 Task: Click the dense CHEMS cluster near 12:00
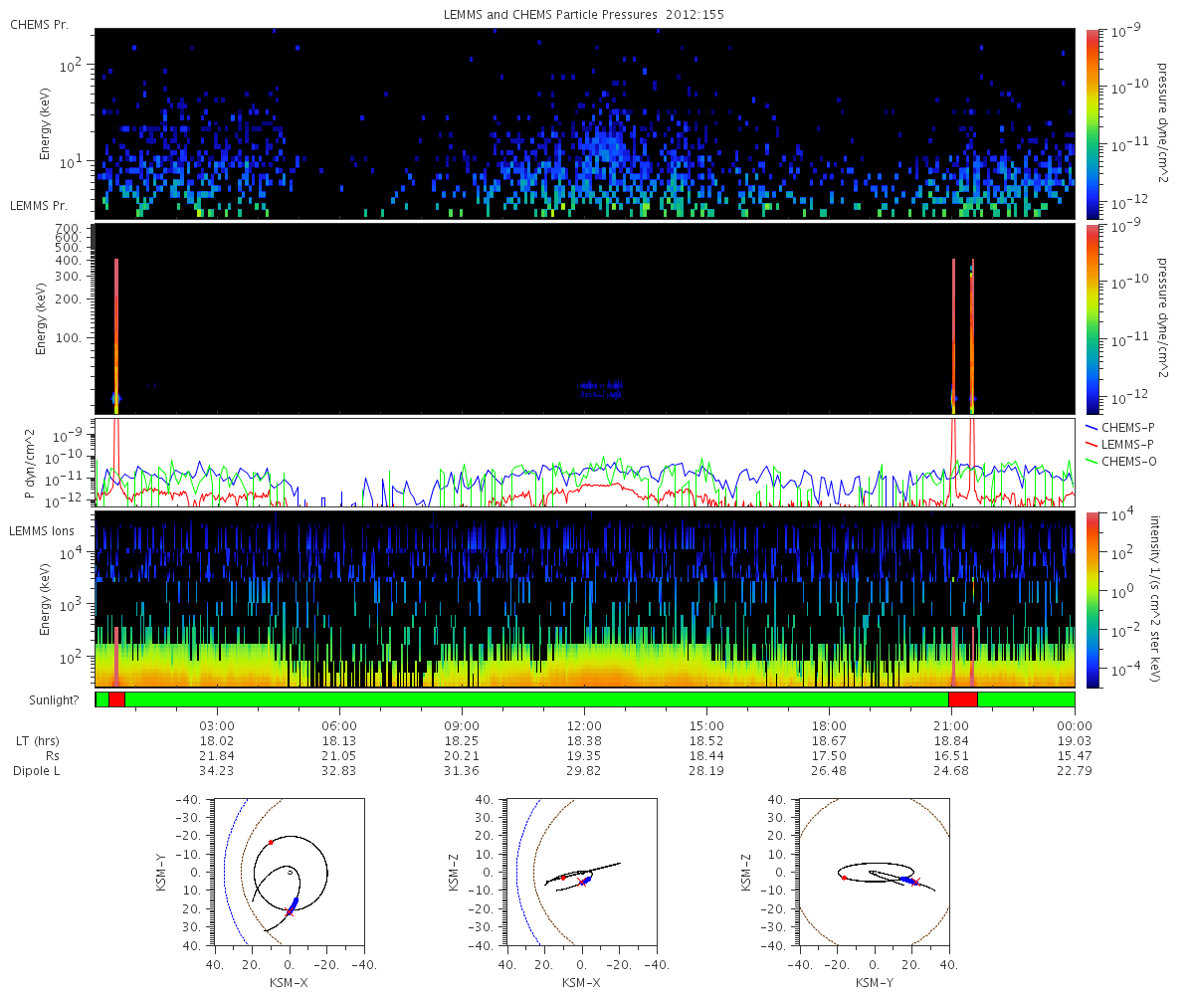[609, 149]
